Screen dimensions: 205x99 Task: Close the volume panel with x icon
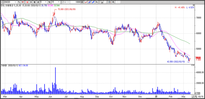point(194,65)
